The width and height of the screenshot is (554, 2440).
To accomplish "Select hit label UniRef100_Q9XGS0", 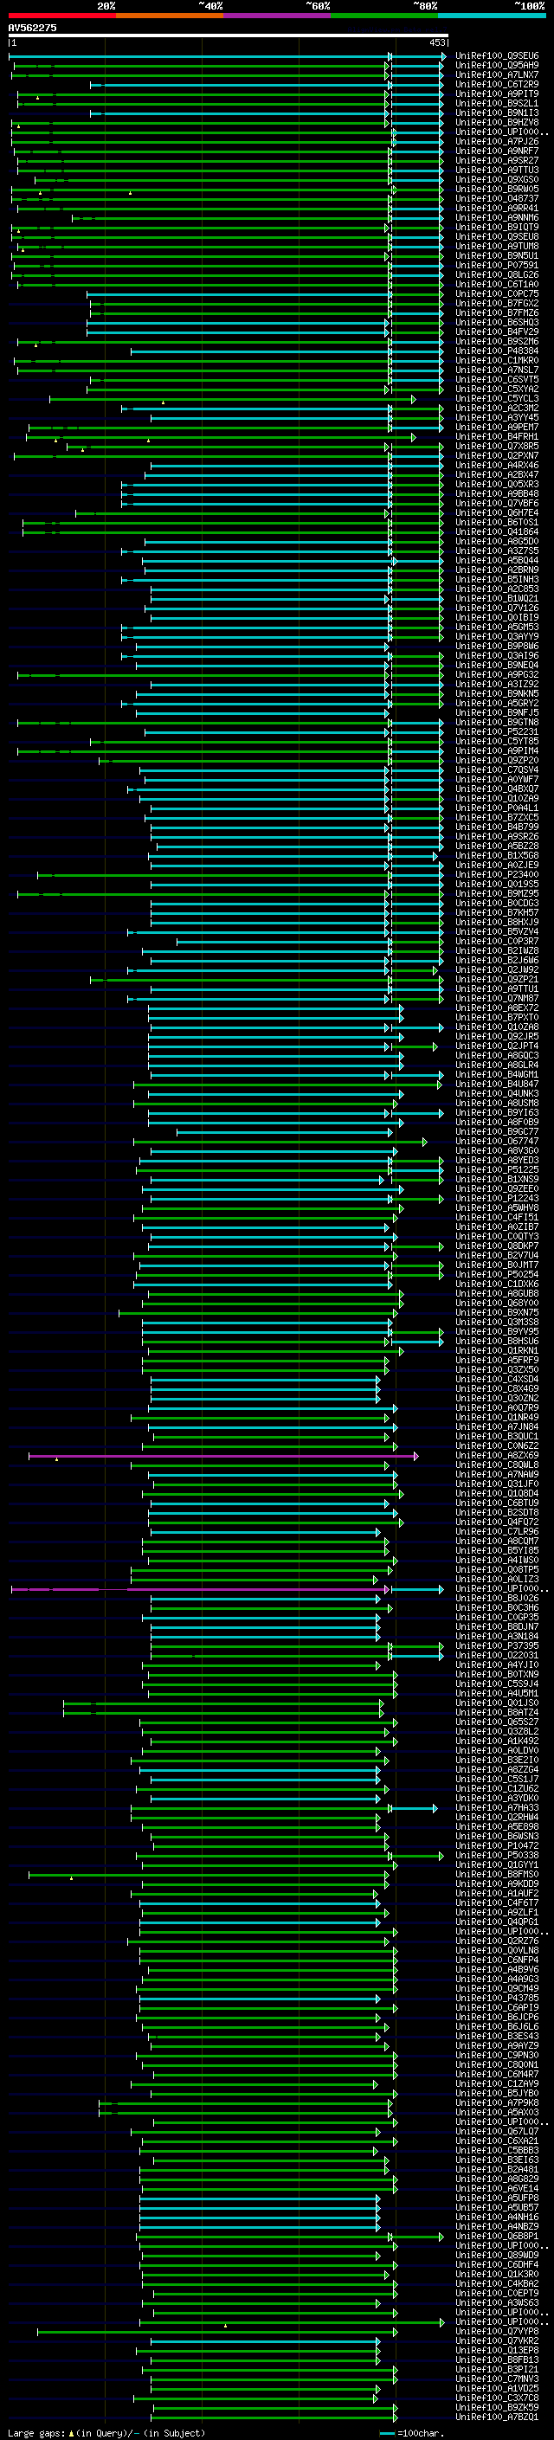I will pos(497,180).
